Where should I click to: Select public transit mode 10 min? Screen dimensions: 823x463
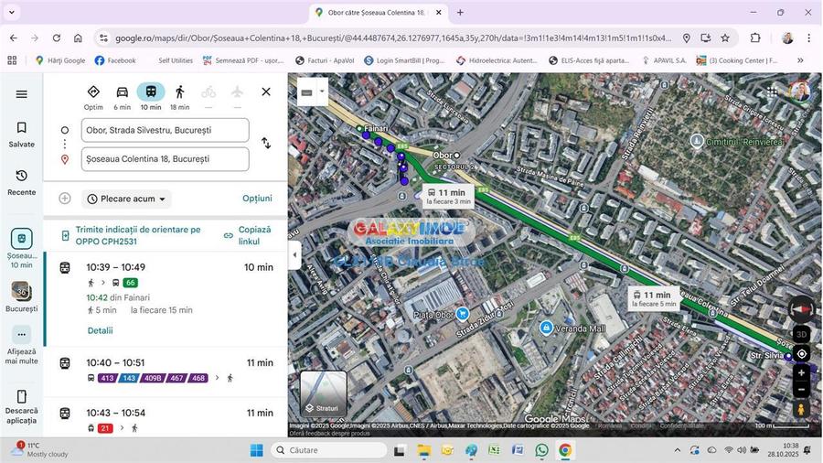[151, 98]
